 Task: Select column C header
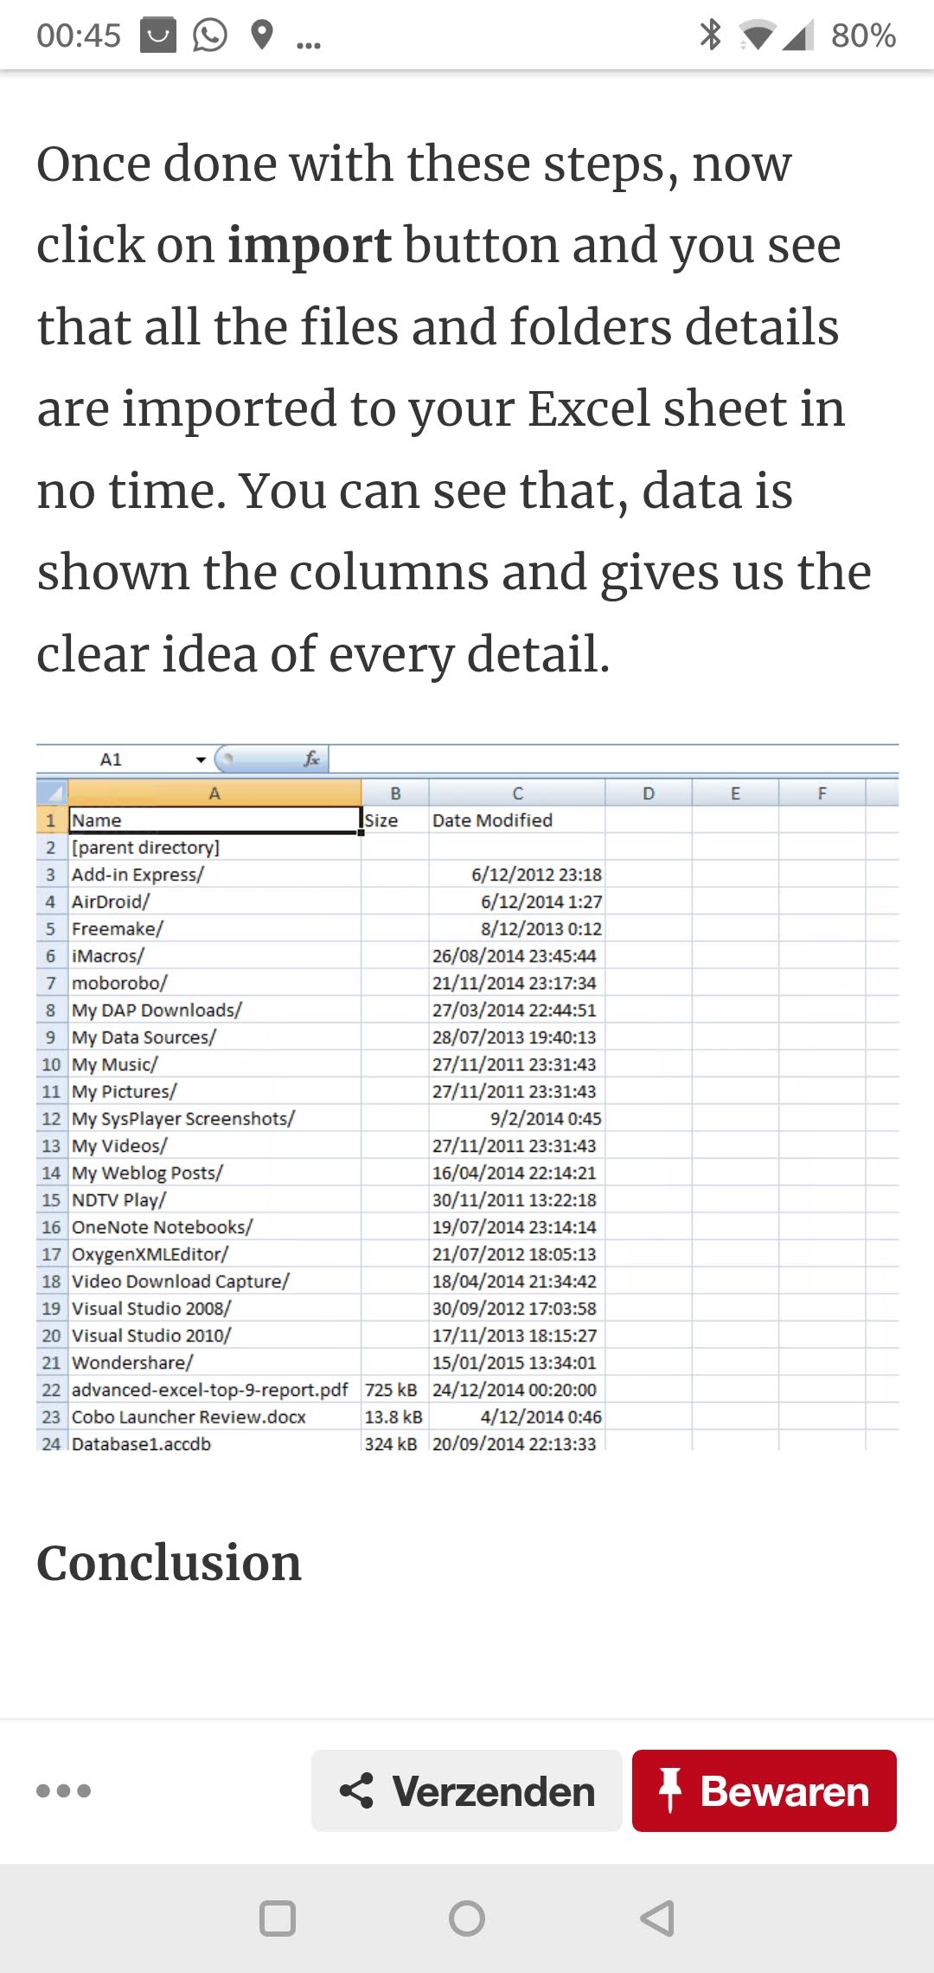(x=517, y=793)
